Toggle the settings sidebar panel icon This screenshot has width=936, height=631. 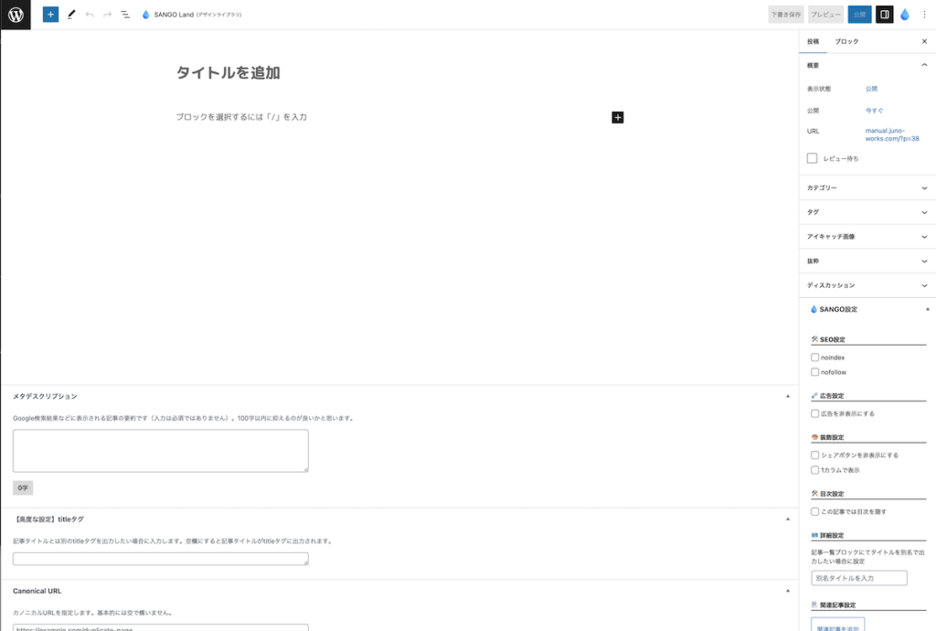(884, 15)
